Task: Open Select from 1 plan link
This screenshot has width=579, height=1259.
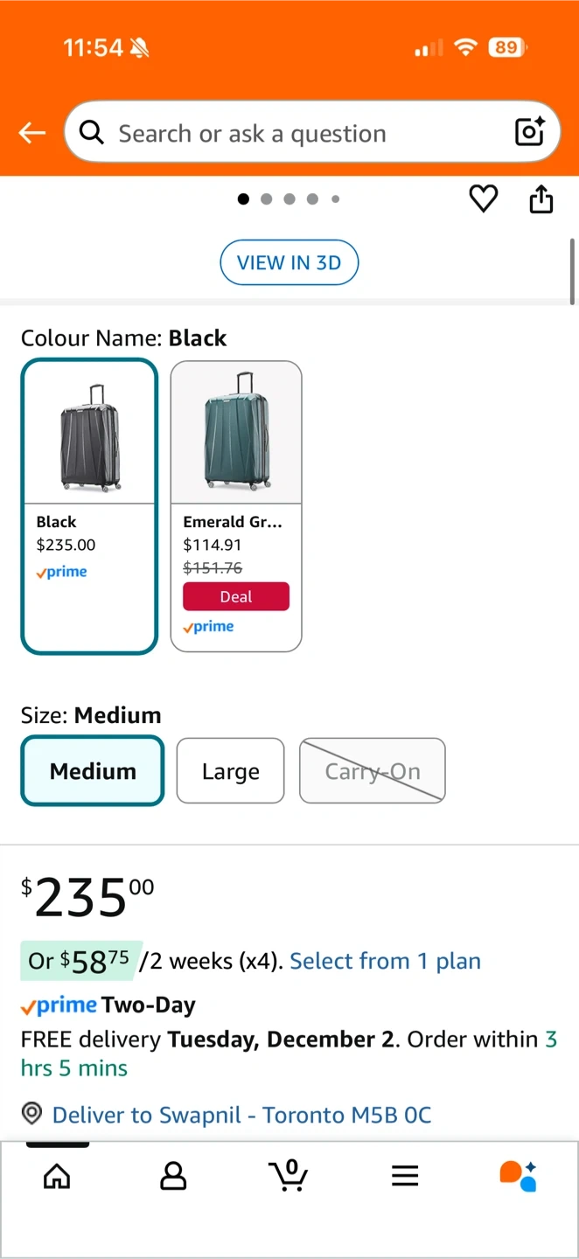Action: tap(385, 961)
